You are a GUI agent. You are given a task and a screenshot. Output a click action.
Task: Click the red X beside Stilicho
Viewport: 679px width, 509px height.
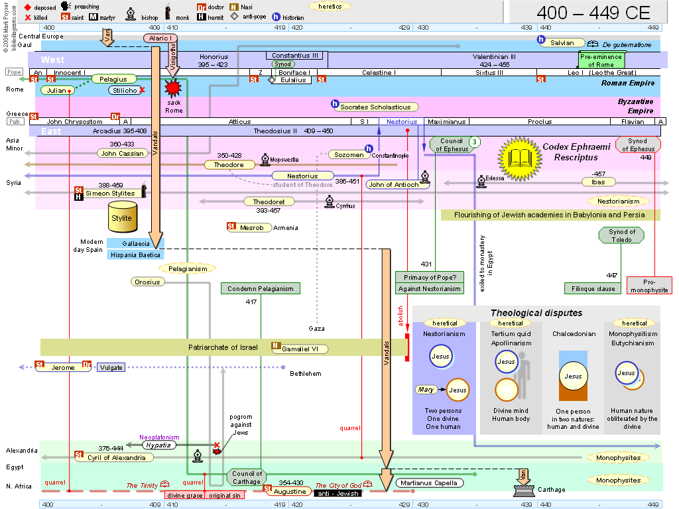click(142, 89)
